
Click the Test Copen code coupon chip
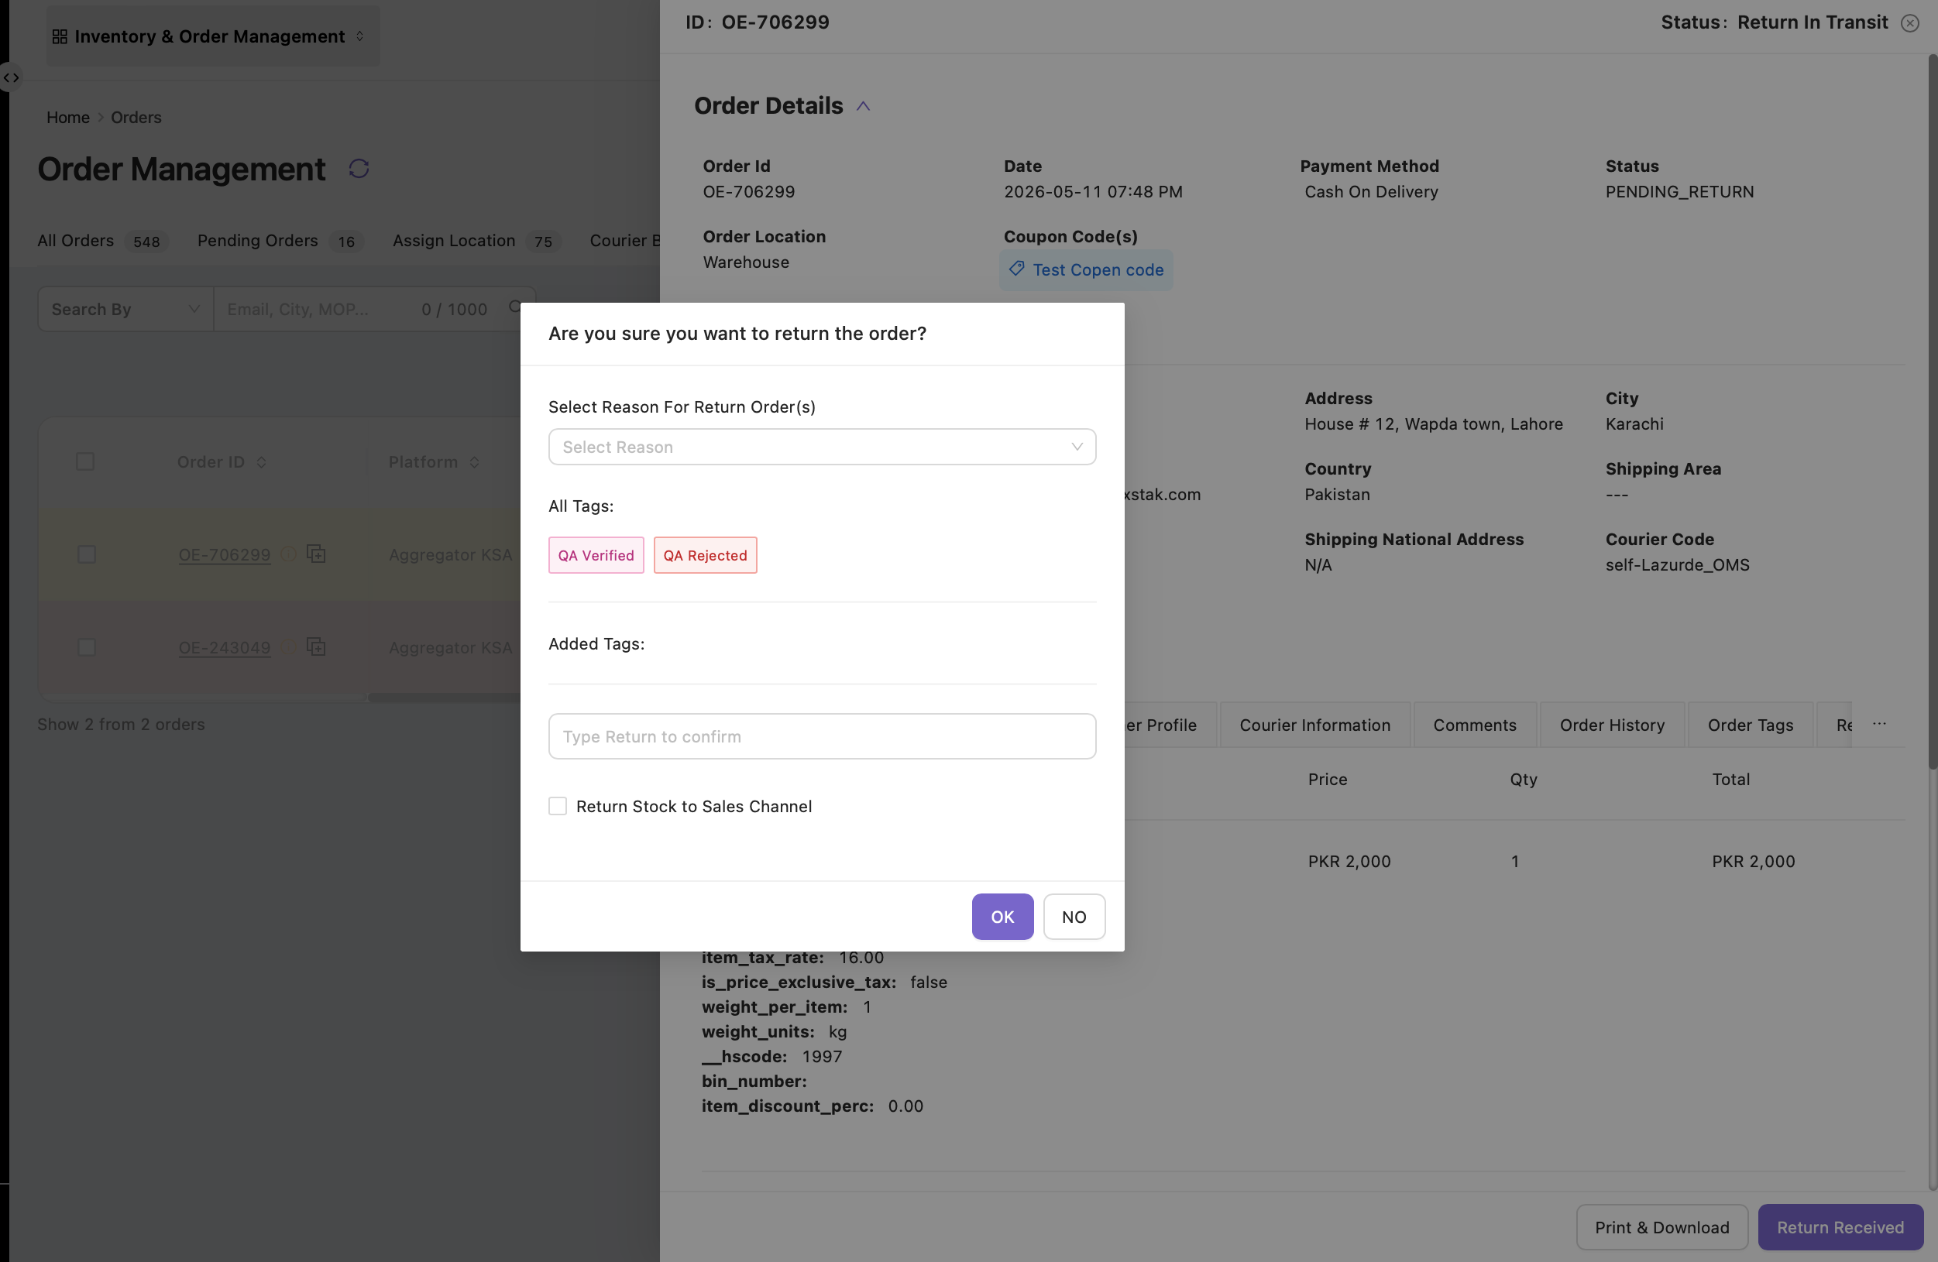coord(1086,269)
